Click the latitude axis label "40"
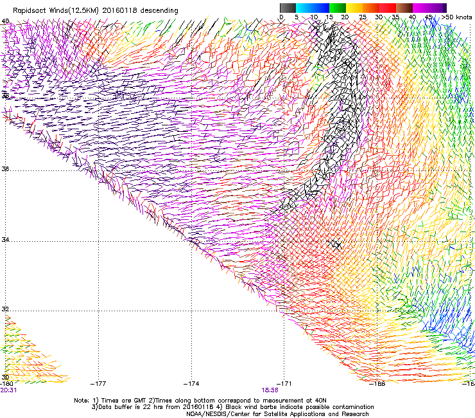Viewport: 475px width, 418px height. coord(5,21)
